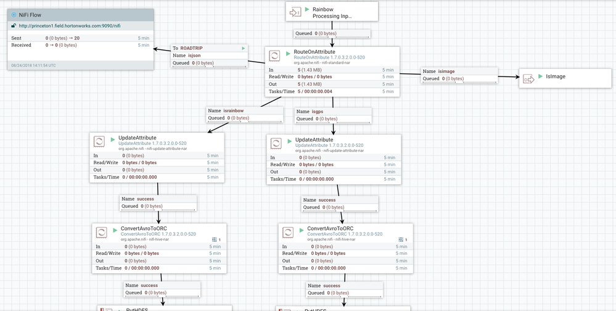Click processor icon of UpdateAttribute under isgps
The height and width of the screenshot is (311, 616).
click(x=276, y=144)
